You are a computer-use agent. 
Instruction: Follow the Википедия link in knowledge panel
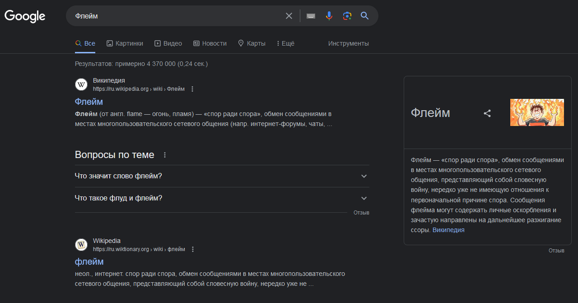(x=448, y=230)
